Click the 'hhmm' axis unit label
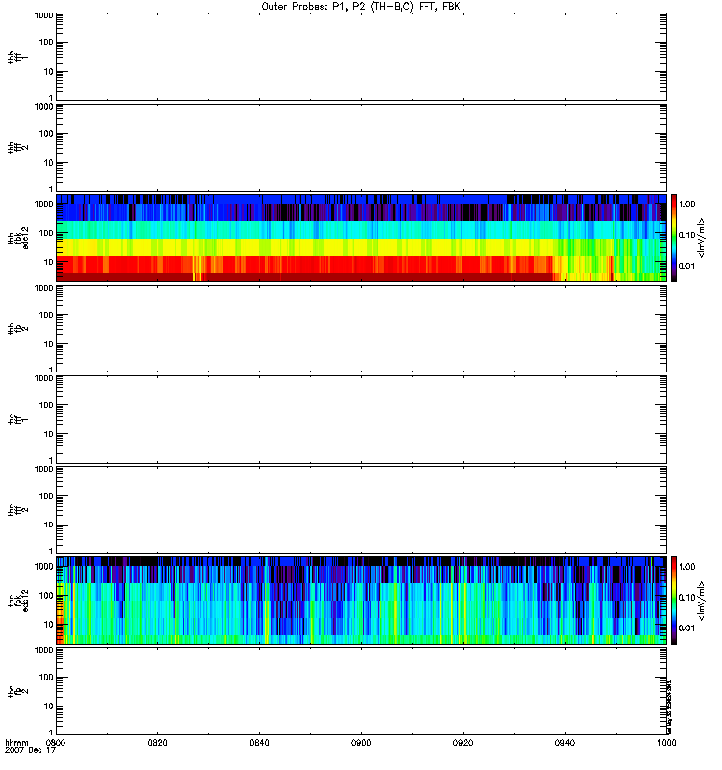This screenshot has width=722, height=770. click(16, 743)
